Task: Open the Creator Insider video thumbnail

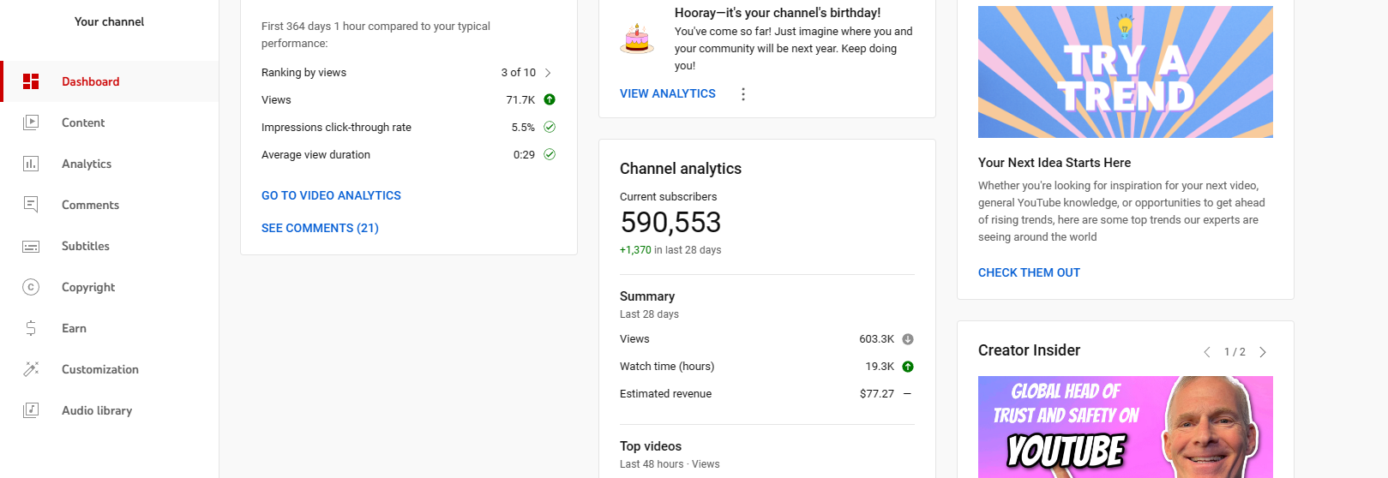Action: [x=1125, y=427]
